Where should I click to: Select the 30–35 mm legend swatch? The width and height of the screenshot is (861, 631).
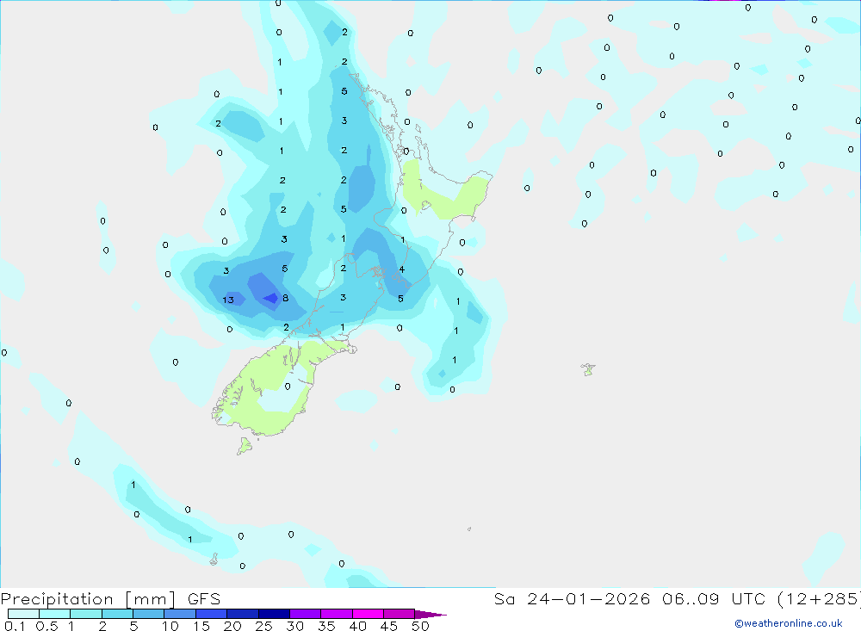305,614
